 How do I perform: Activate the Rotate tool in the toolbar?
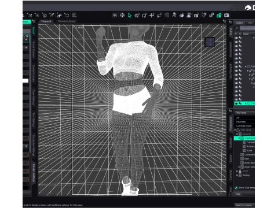[144, 15]
